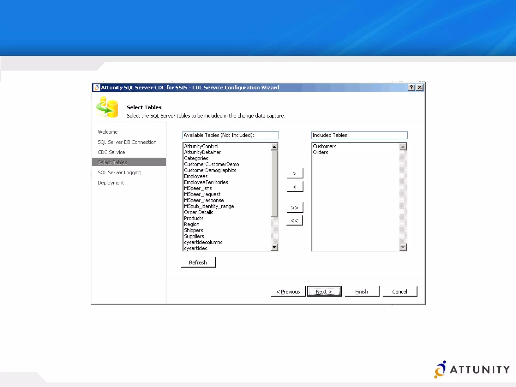Cancel the wizard

coord(400,292)
